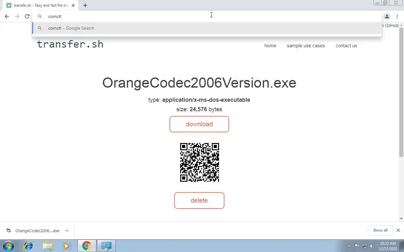Expand the download item chevron menu

(x=67, y=231)
